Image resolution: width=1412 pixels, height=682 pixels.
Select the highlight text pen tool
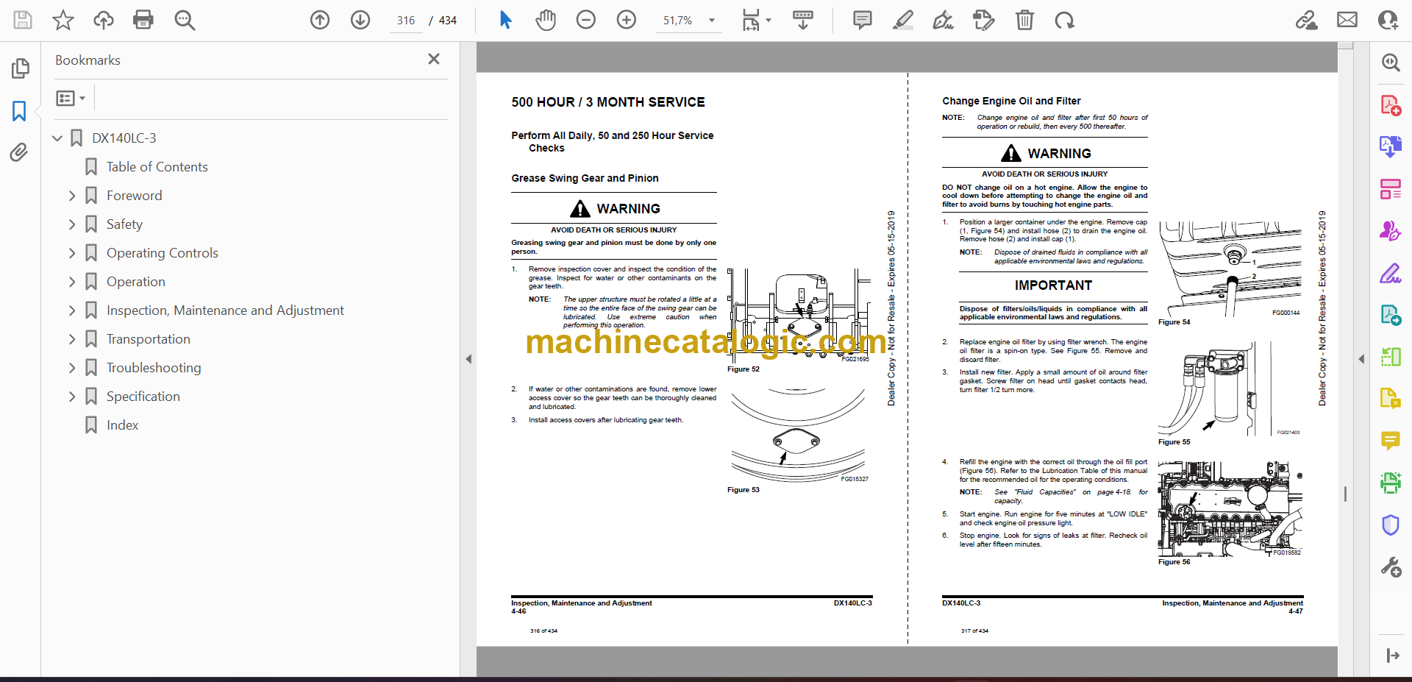click(x=903, y=20)
